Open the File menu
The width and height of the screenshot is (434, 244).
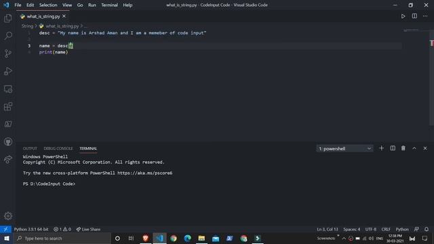(18, 5)
